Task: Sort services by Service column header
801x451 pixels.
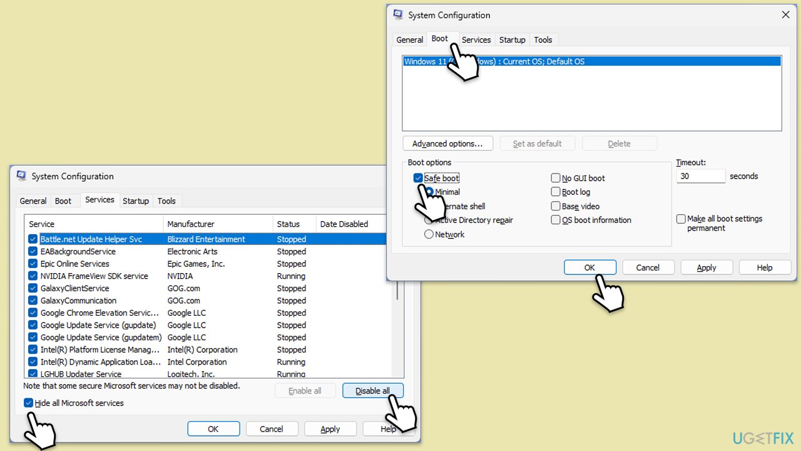Action: click(94, 224)
